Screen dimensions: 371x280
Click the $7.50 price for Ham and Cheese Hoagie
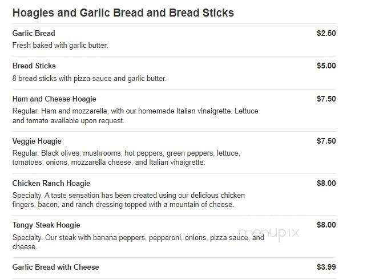click(x=326, y=99)
